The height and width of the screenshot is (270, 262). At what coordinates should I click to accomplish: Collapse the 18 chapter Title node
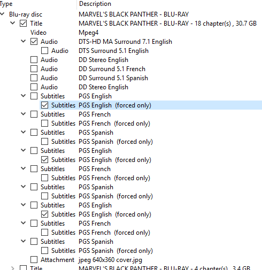tap(12, 23)
